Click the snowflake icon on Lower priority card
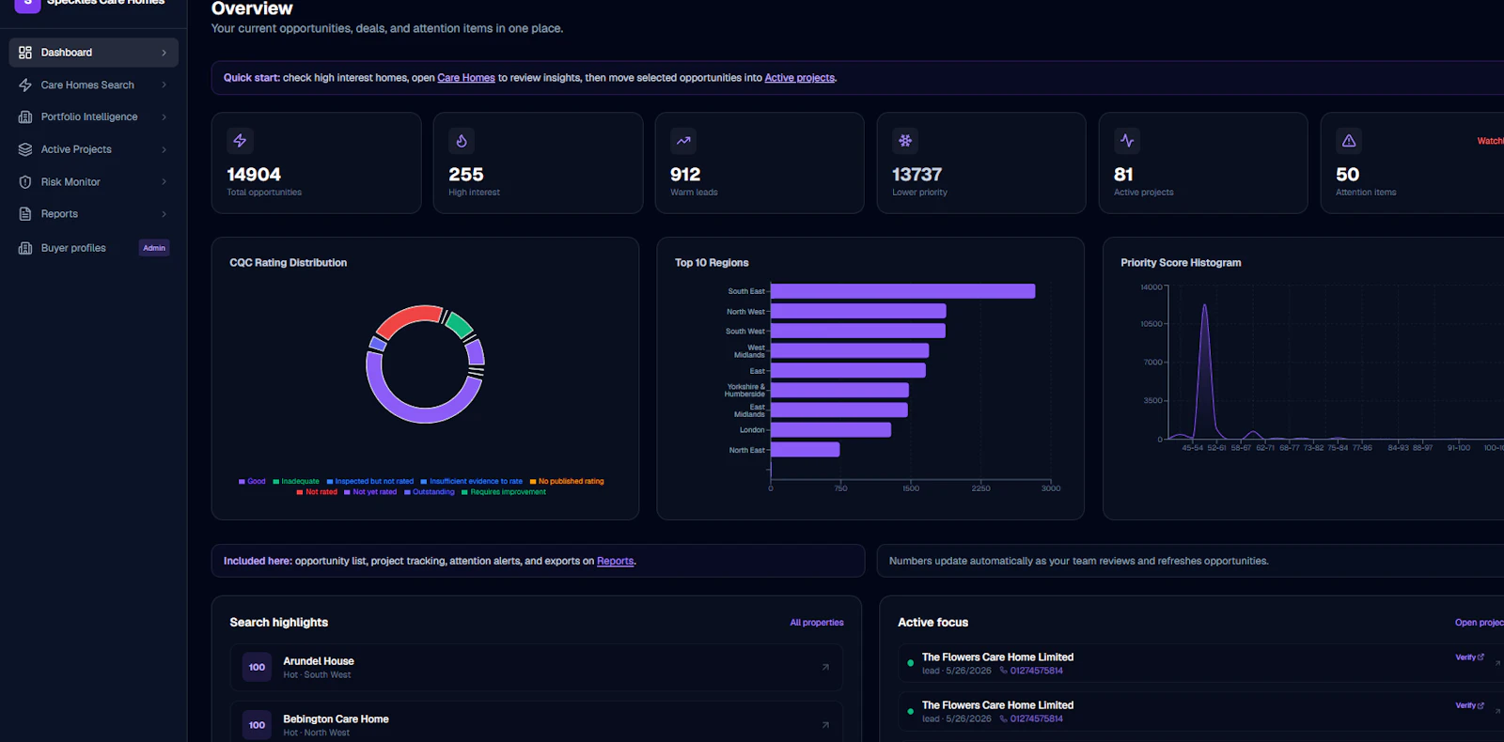 [905, 141]
